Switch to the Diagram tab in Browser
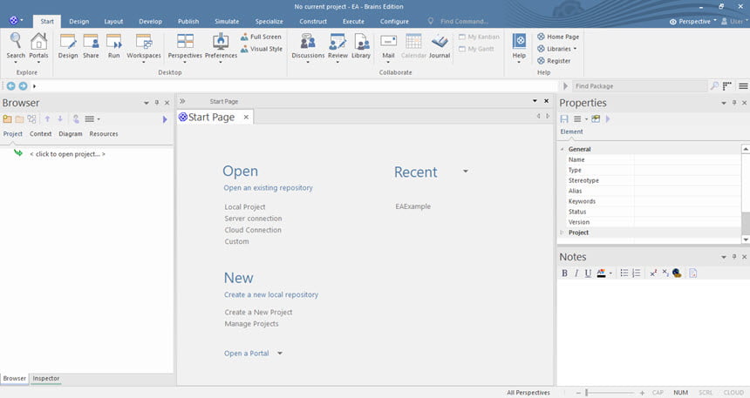 point(71,134)
